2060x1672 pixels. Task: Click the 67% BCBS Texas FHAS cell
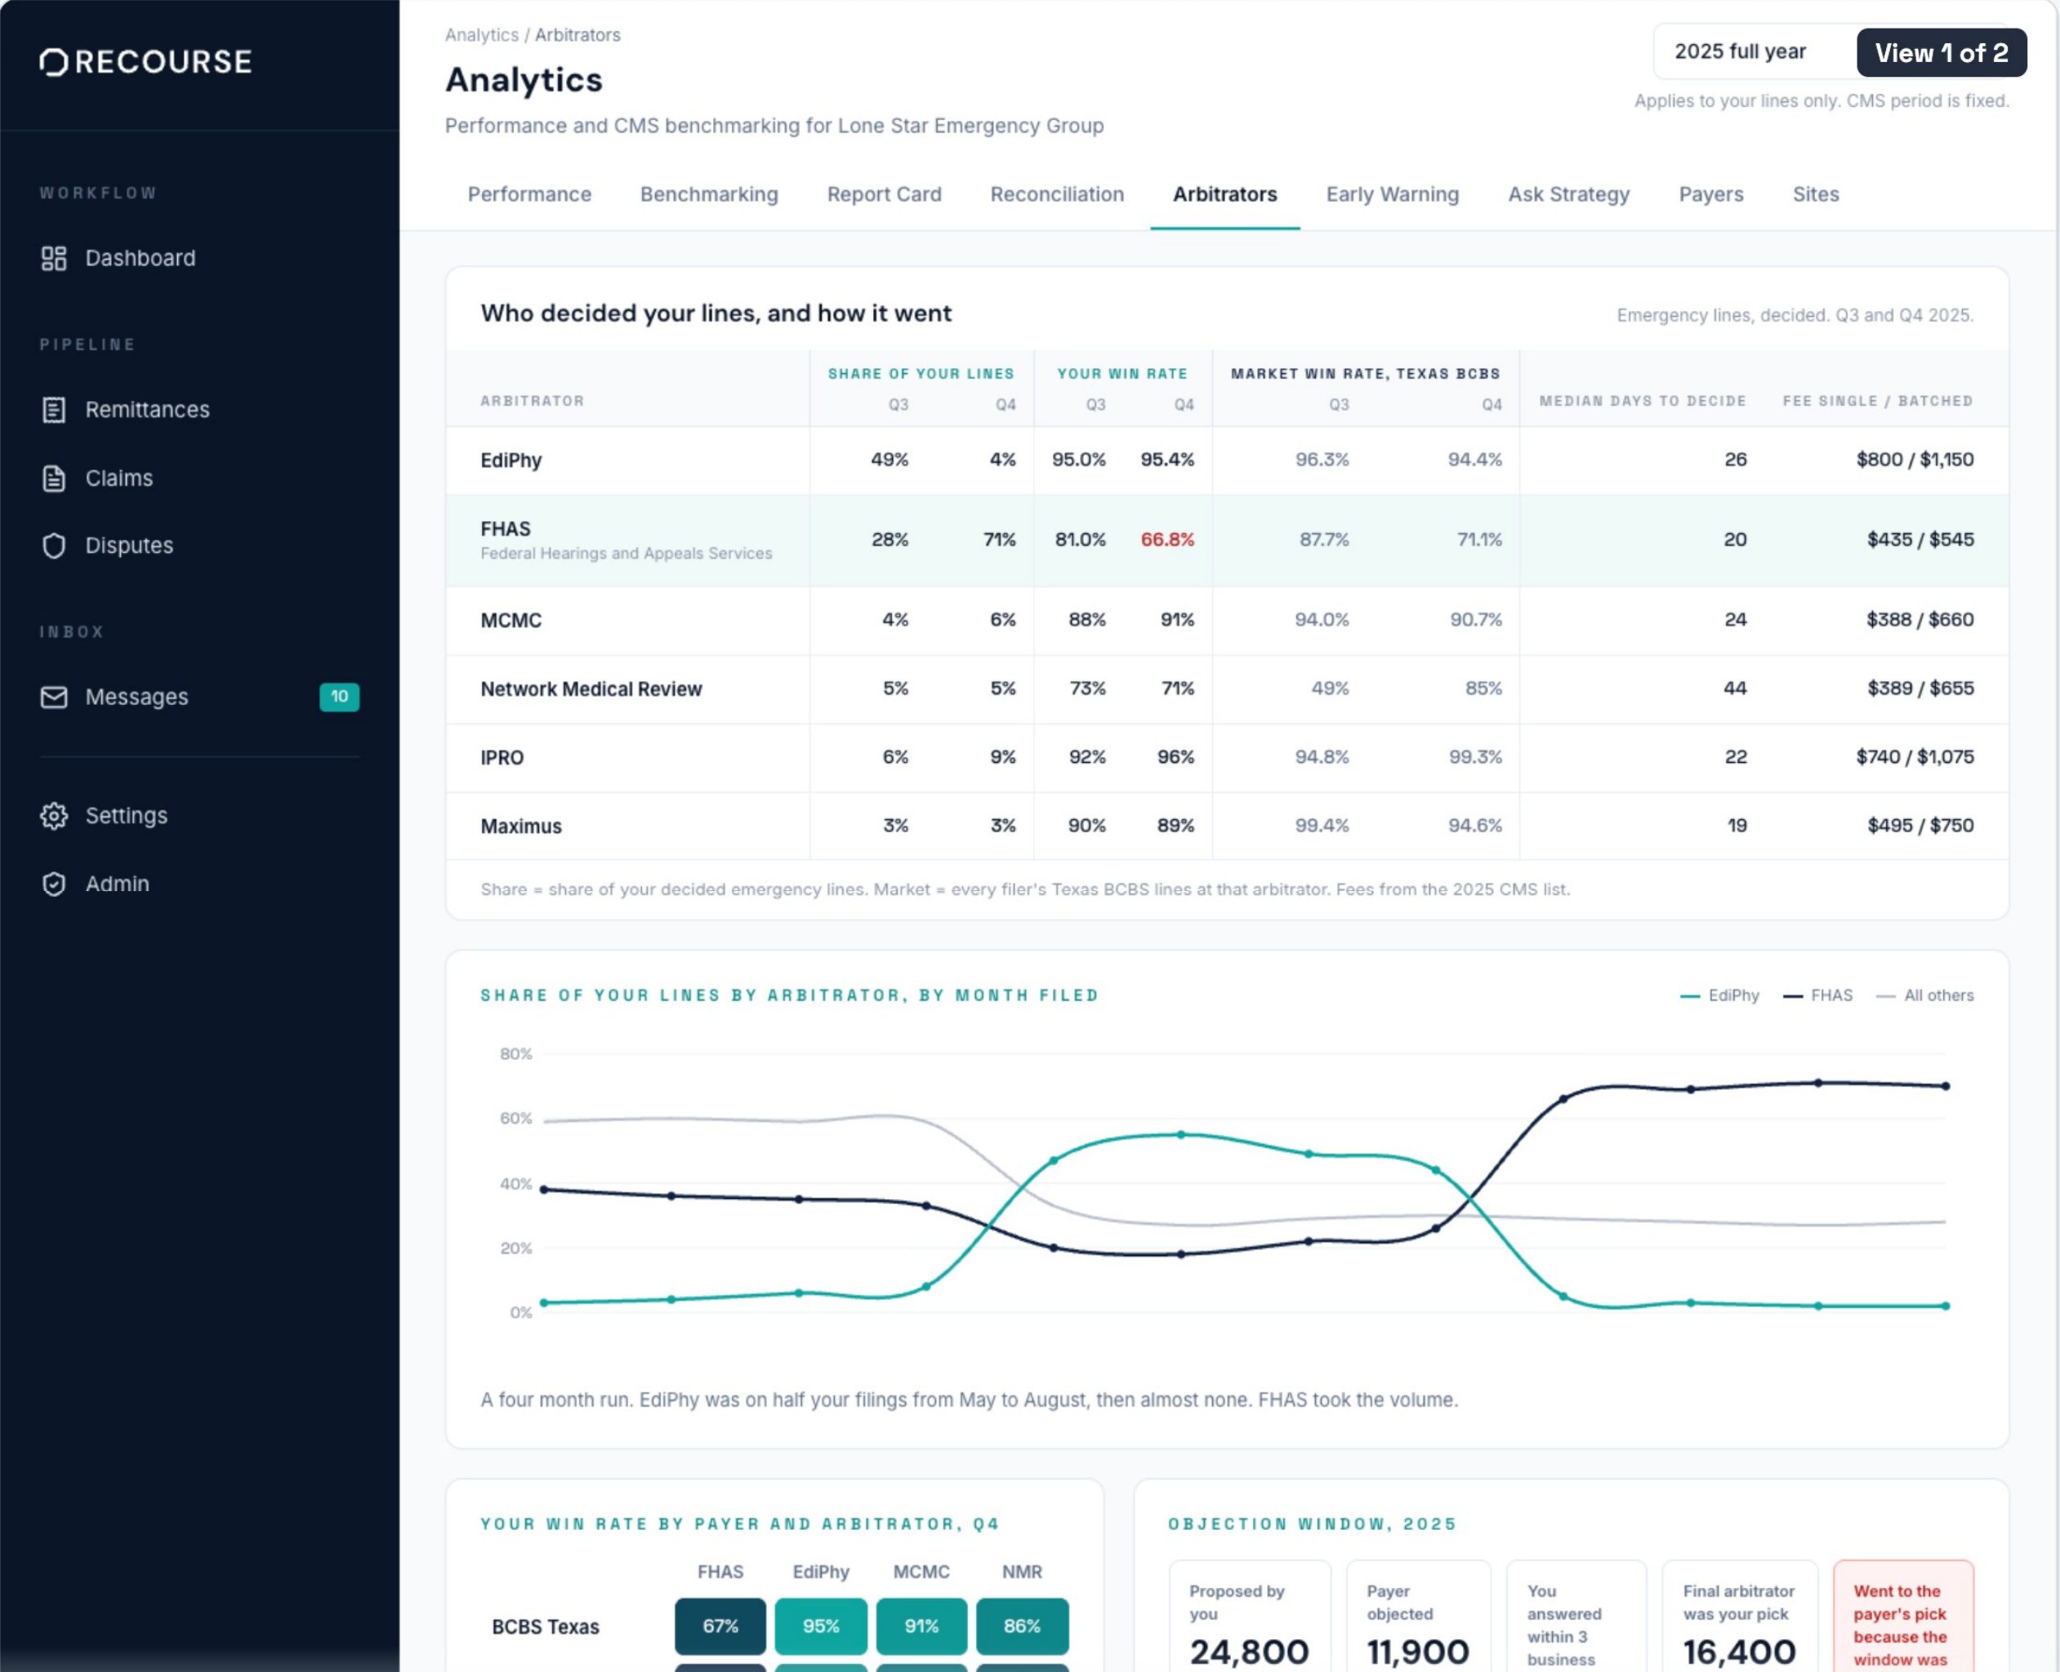(720, 1625)
